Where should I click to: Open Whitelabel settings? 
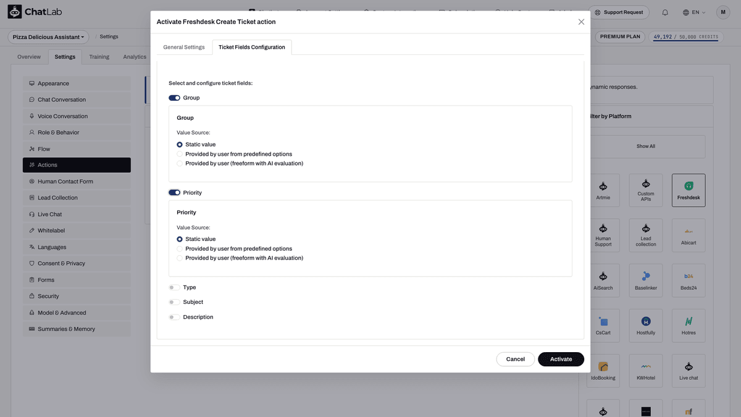[x=77, y=230]
